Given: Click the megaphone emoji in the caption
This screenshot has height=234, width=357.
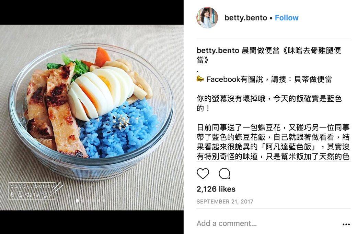Looking at the screenshot, I should click(200, 79).
